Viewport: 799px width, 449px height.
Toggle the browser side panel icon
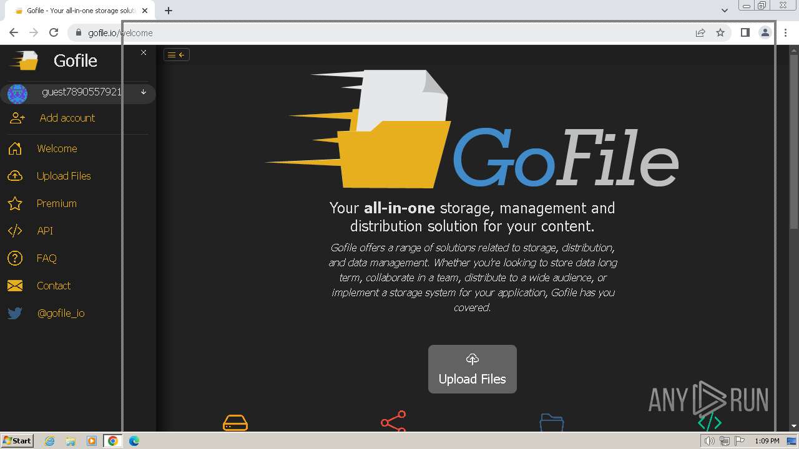click(x=745, y=32)
